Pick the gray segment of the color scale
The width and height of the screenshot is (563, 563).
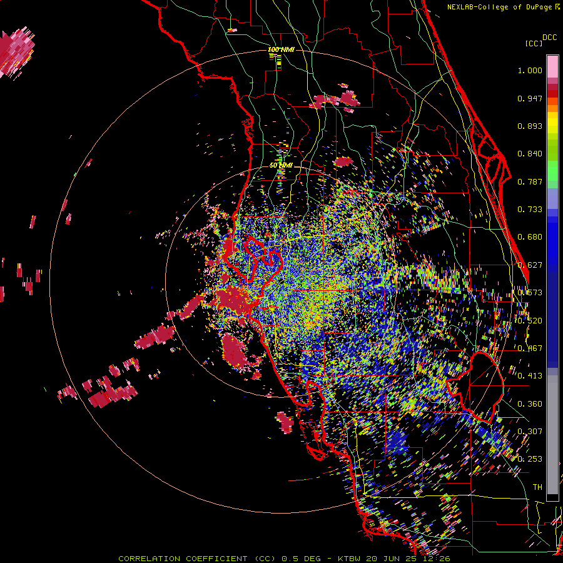[552, 435]
